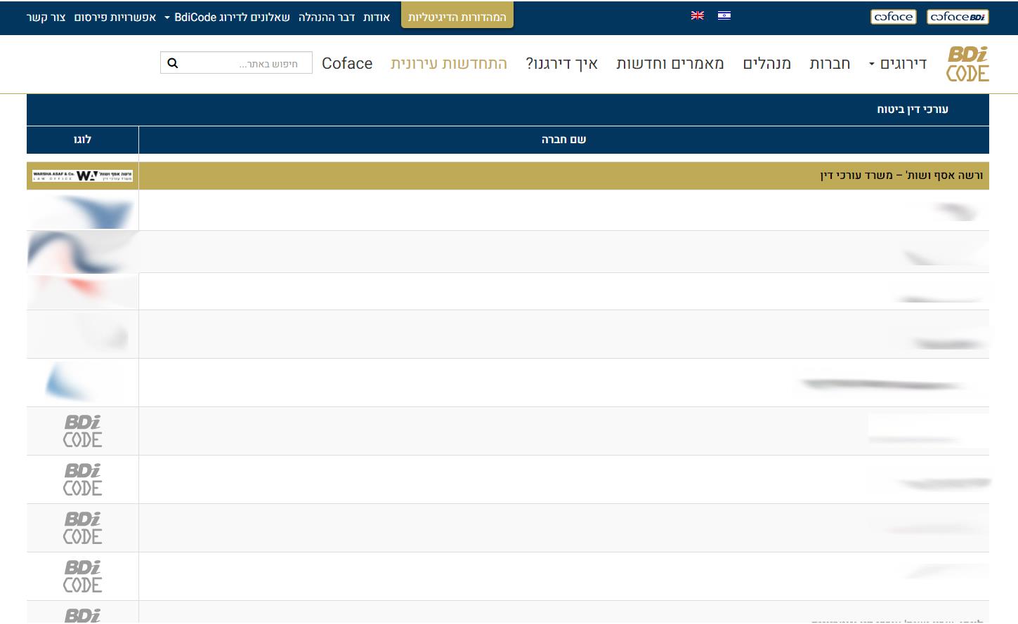Open the חברות menu item
1018x624 pixels.
coord(830,64)
